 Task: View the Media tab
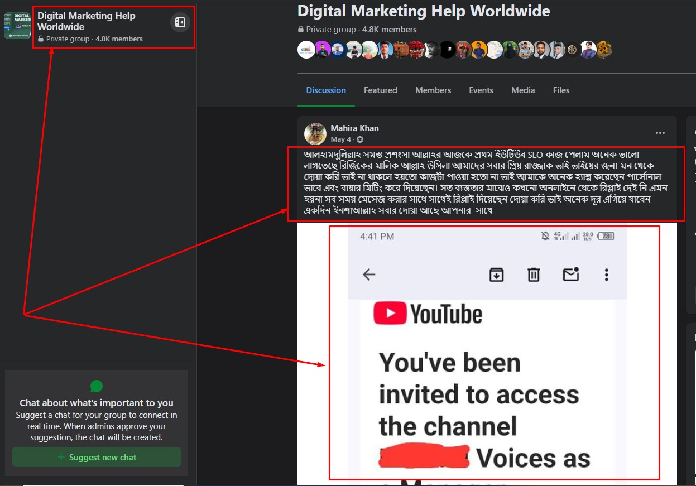coord(523,90)
